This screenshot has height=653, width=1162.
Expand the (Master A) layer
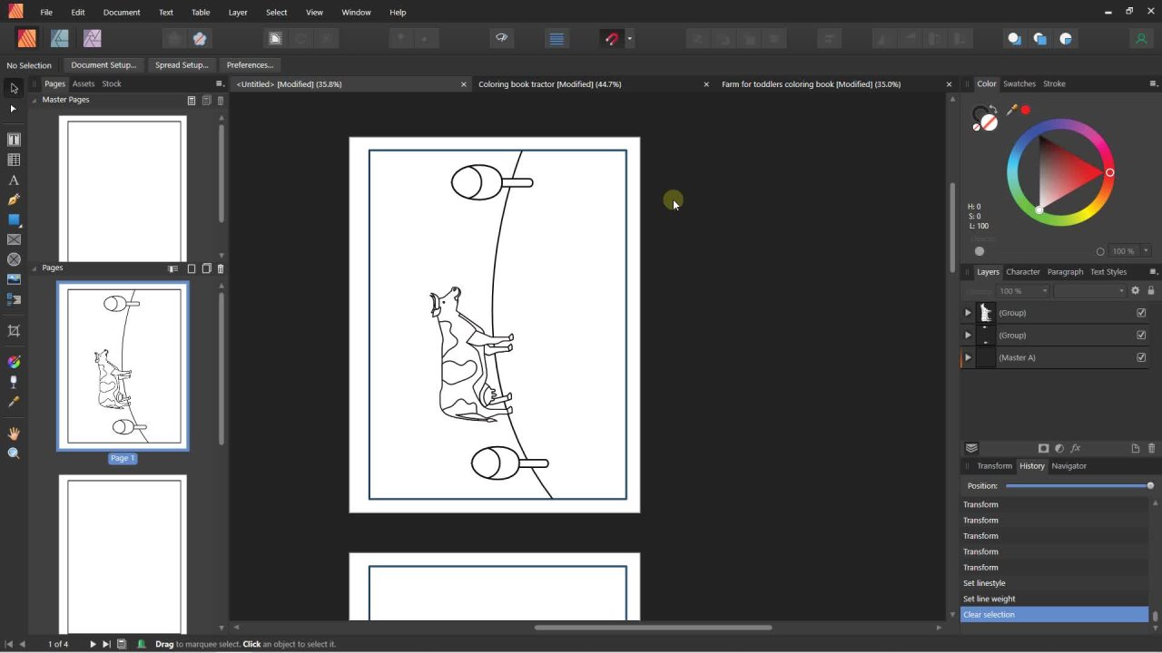tap(968, 357)
